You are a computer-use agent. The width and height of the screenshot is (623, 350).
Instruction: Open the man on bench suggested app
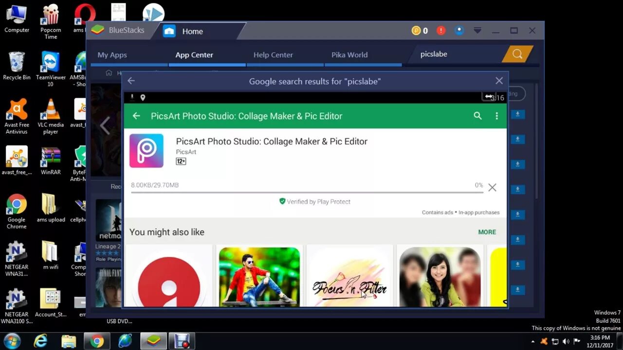tap(259, 276)
